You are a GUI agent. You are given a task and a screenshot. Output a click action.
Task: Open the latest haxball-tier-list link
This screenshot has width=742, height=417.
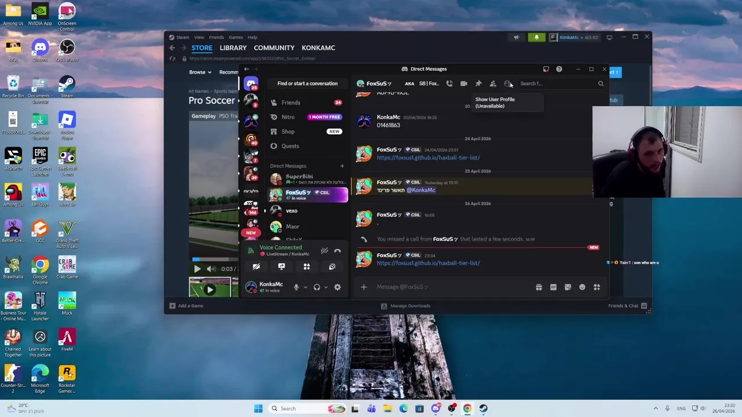tap(428, 263)
